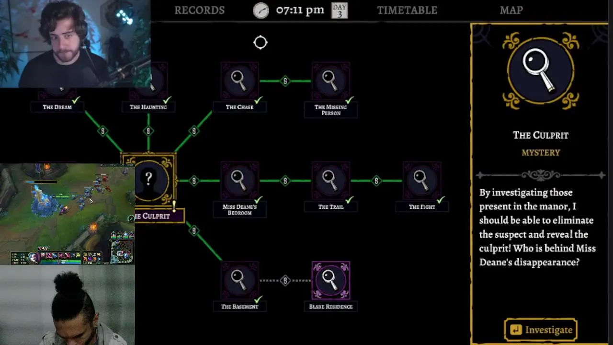
Task: Click The Chase label
Action: point(239,107)
